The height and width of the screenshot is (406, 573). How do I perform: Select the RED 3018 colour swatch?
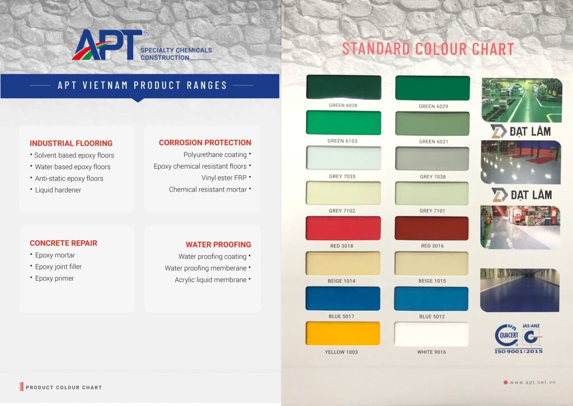coord(342,228)
